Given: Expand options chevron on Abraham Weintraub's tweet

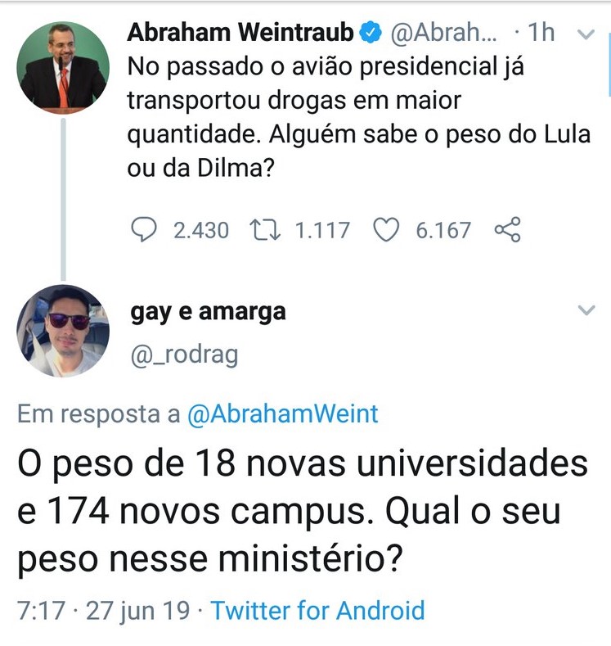Looking at the screenshot, I should point(586,34).
